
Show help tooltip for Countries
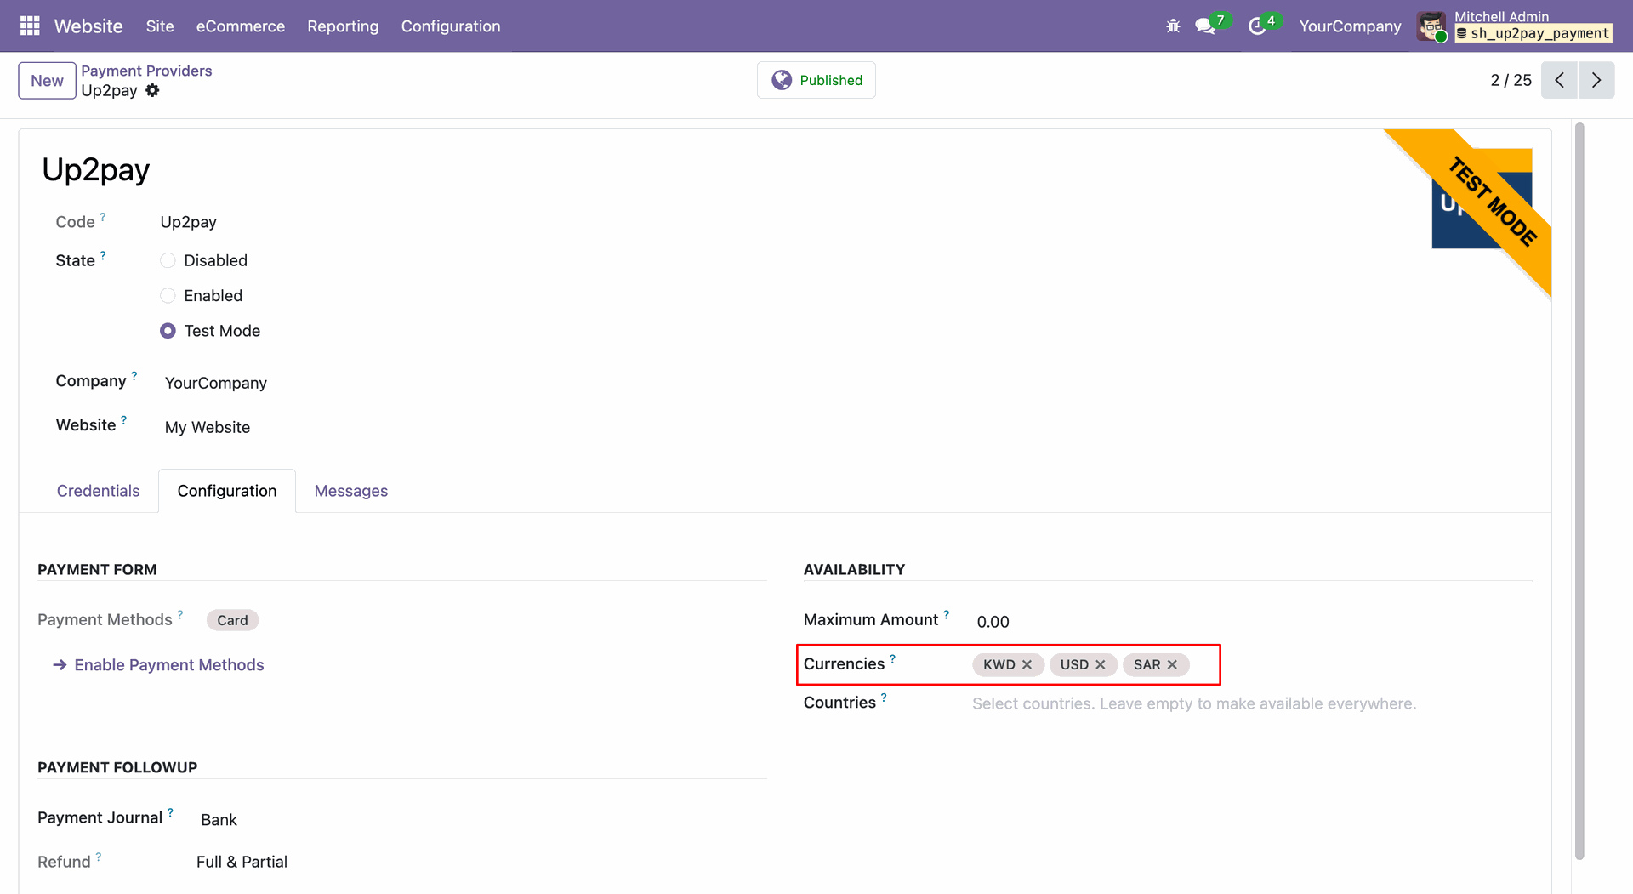(x=884, y=698)
